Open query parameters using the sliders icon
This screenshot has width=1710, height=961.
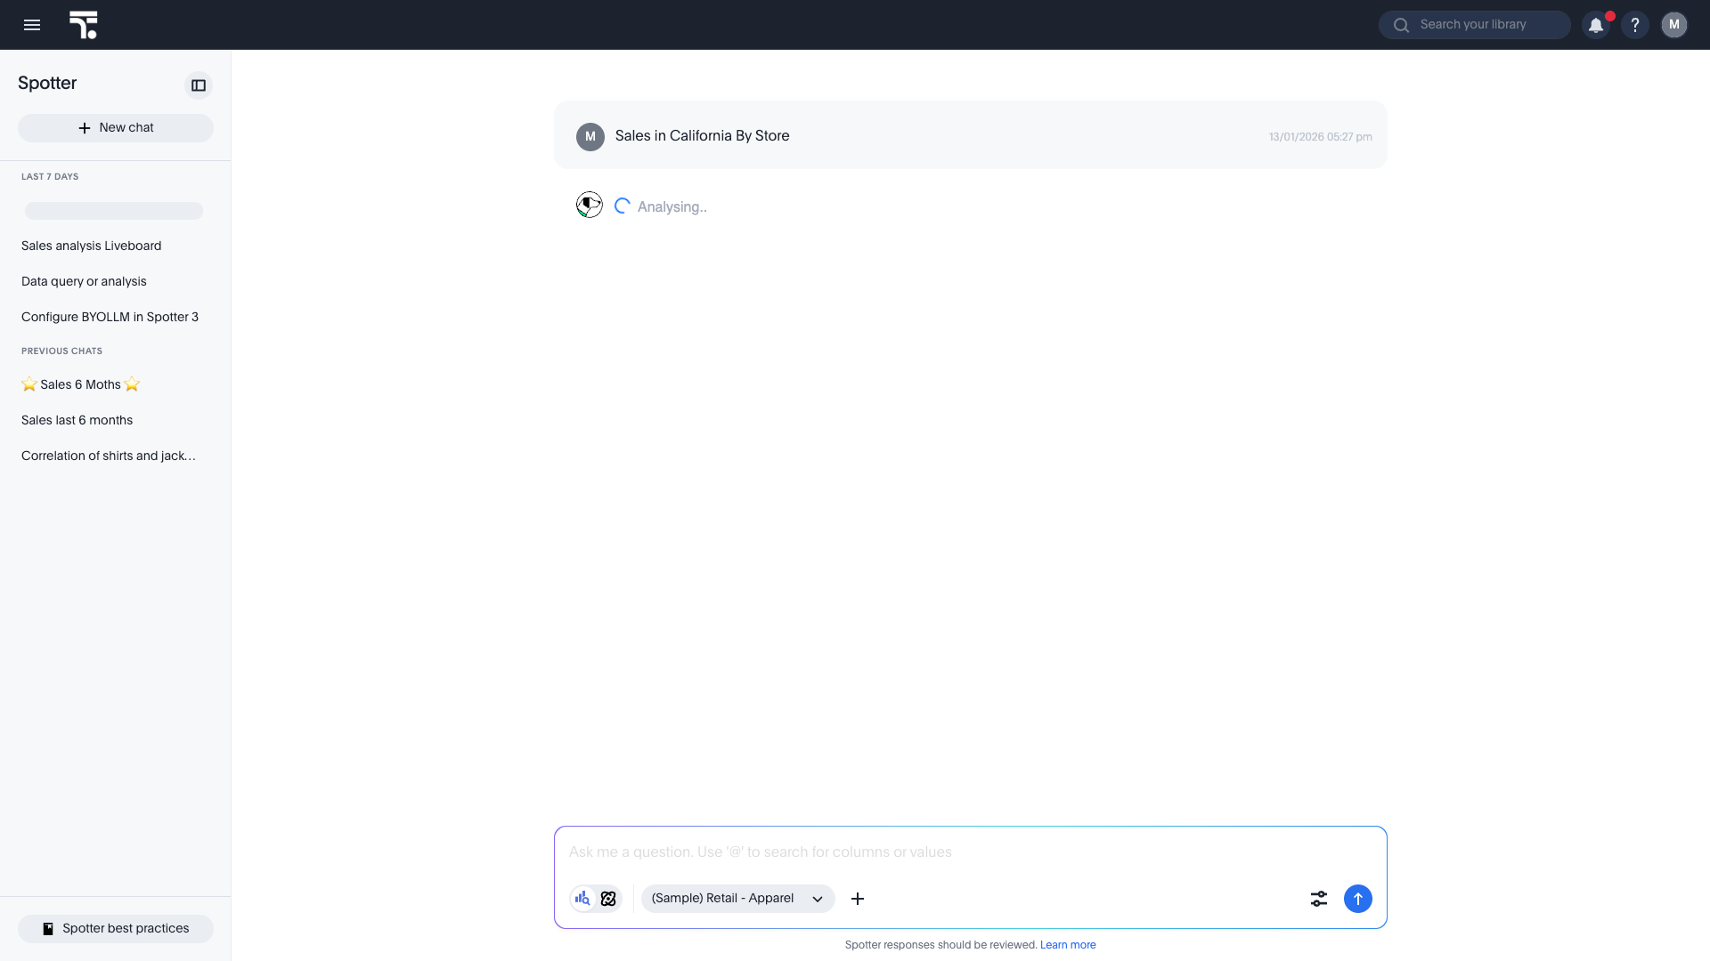tap(1319, 899)
